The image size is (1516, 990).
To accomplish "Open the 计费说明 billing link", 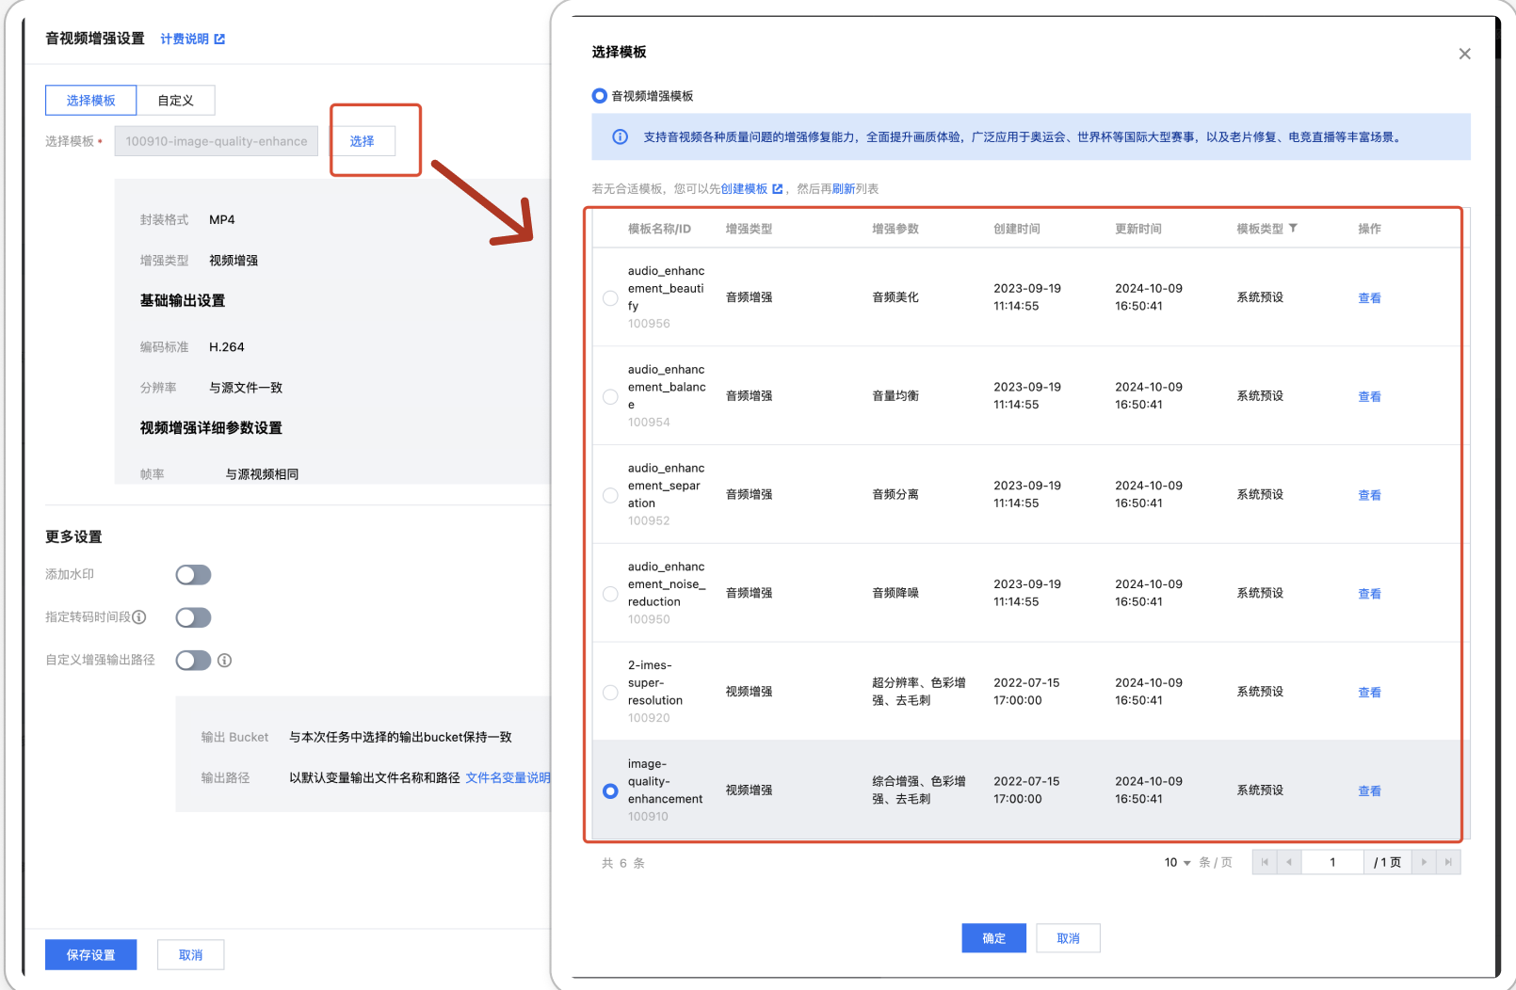I will click(192, 39).
